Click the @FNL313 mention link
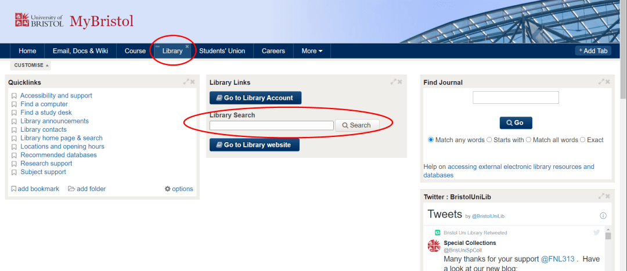The width and height of the screenshot is (627, 271). click(558, 259)
